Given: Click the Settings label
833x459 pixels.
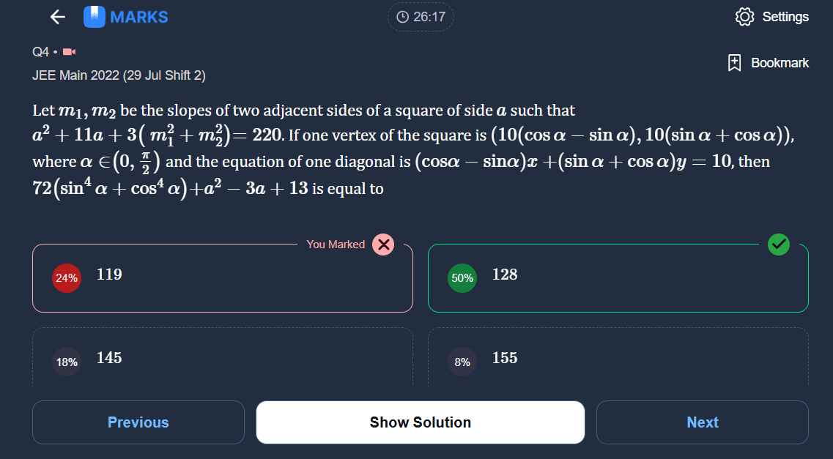Looking at the screenshot, I should [x=785, y=17].
